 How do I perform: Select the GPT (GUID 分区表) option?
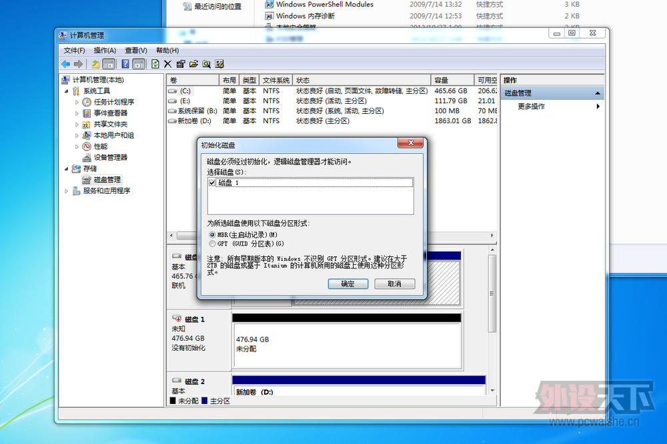pyautogui.click(x=212, y=244)
